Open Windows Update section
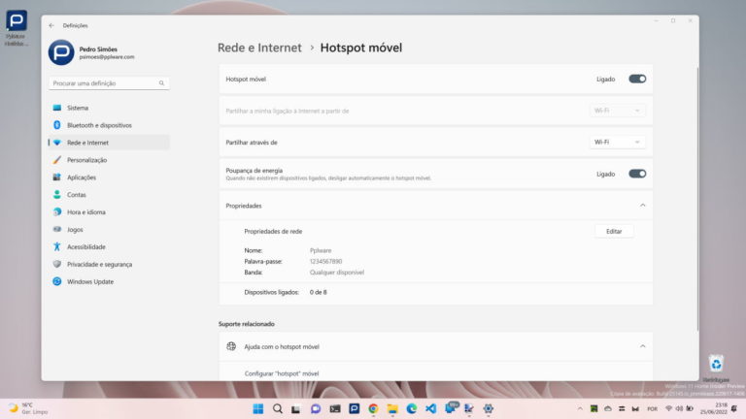The width and height of the screenshot is (746, 419). click(90, 281)
